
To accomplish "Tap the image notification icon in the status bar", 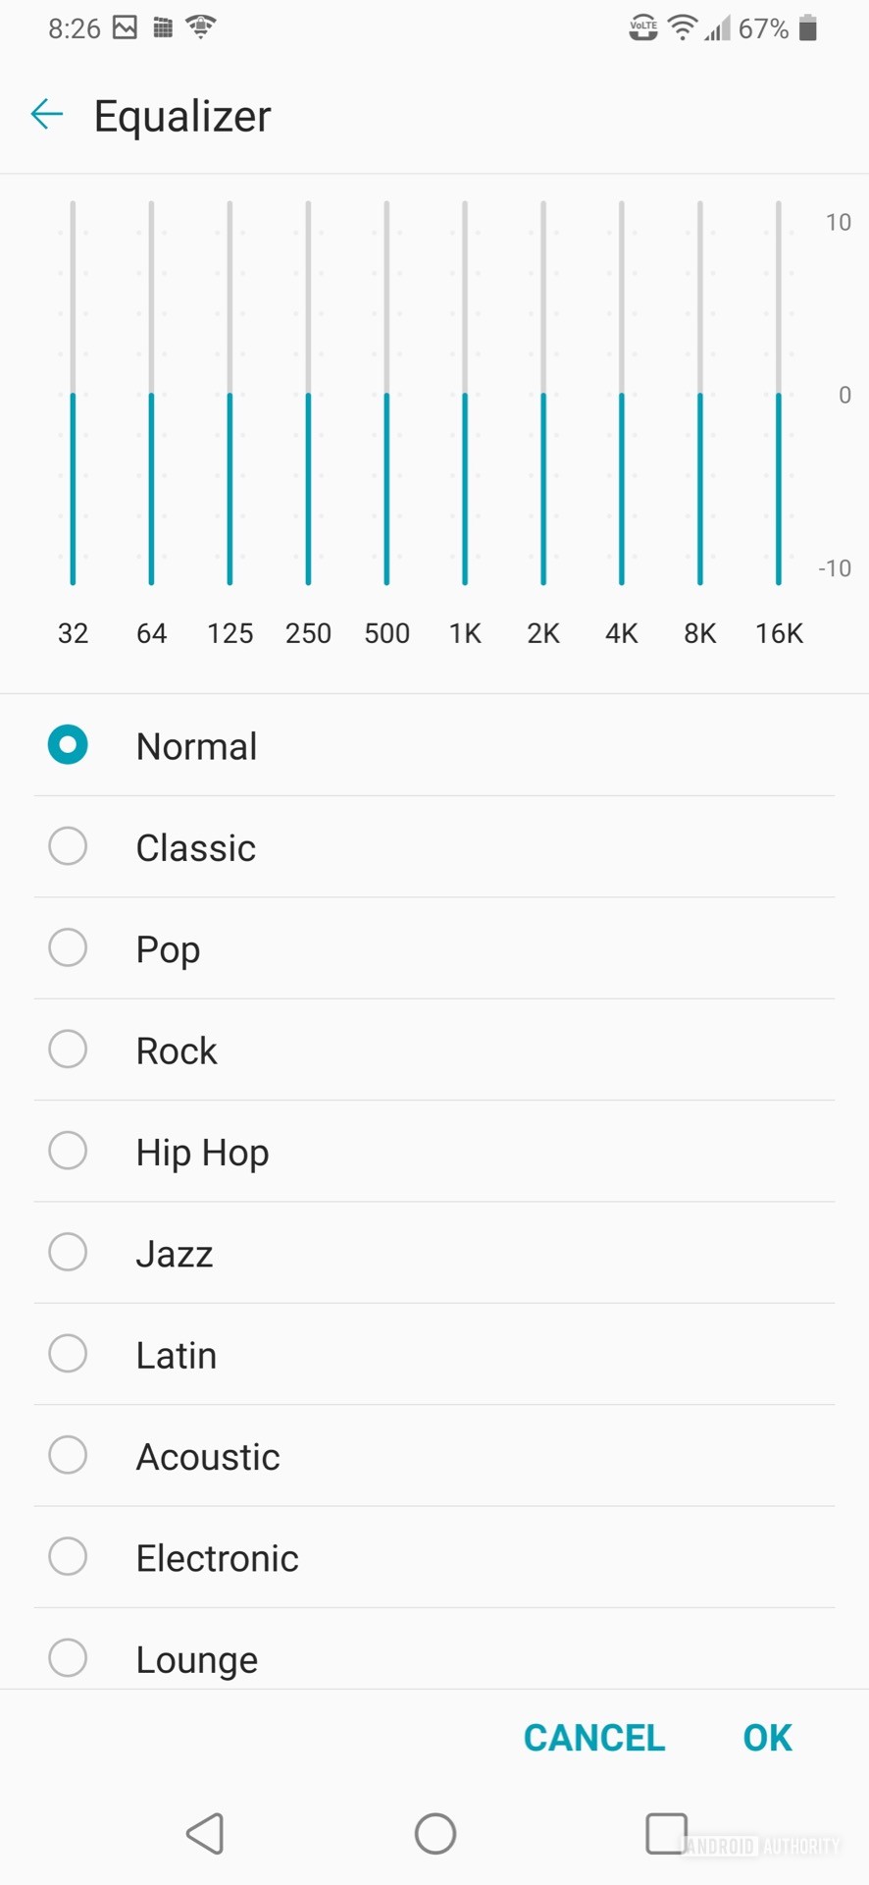I will point(126,27).
